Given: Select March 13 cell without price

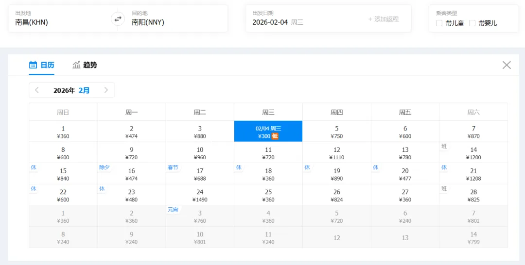Looking at the screenshot, I should tap(405, 237).
